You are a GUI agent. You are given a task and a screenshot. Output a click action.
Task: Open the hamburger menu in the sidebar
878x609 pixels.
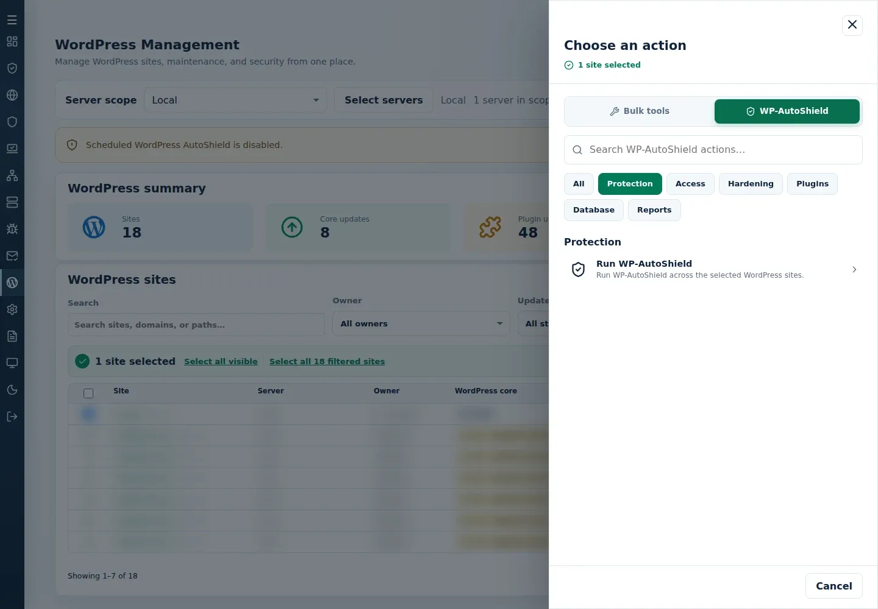point(12,20)
